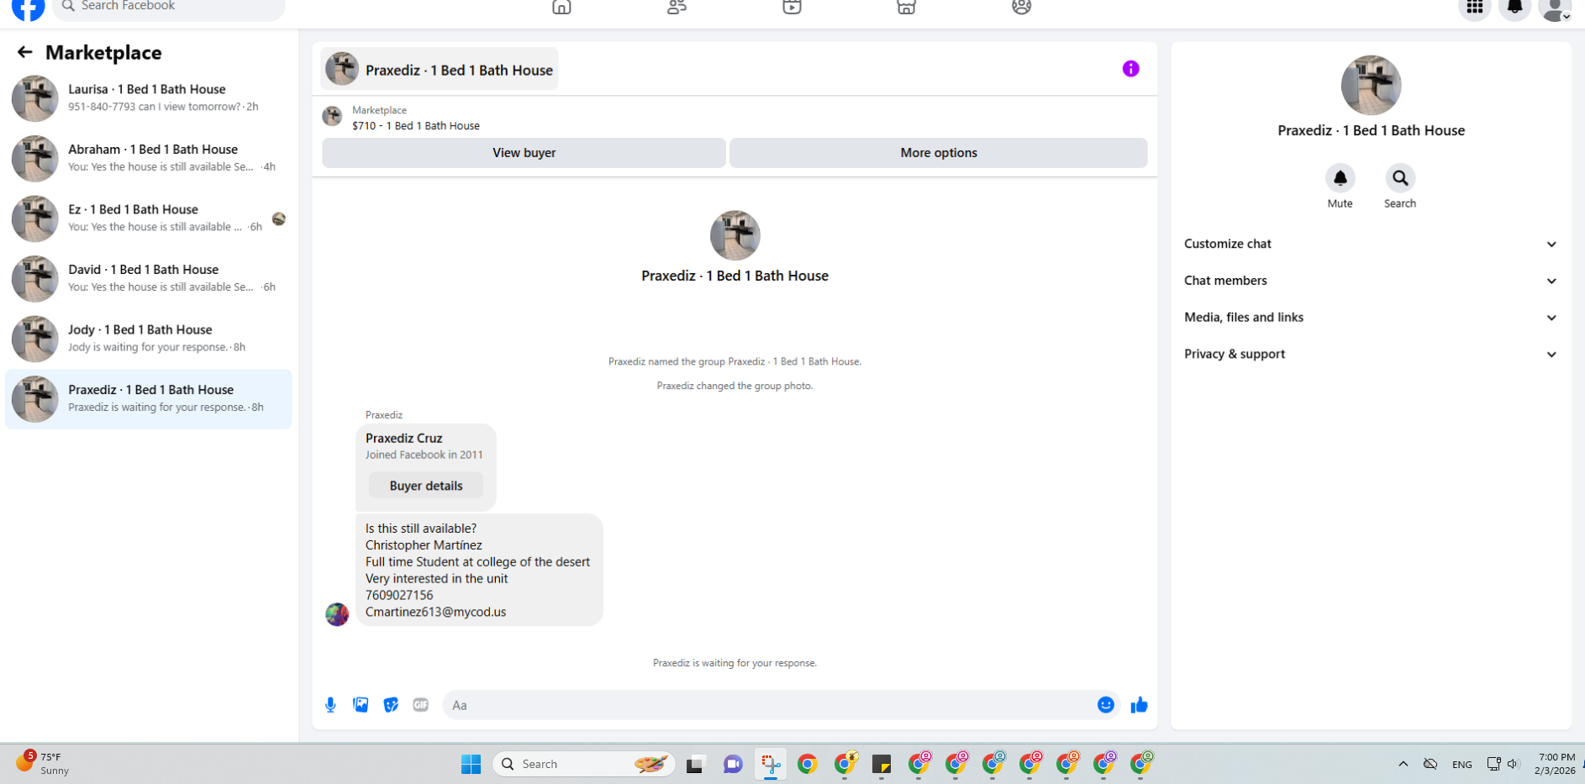Expand the Customize chat section

[1371, 244]
